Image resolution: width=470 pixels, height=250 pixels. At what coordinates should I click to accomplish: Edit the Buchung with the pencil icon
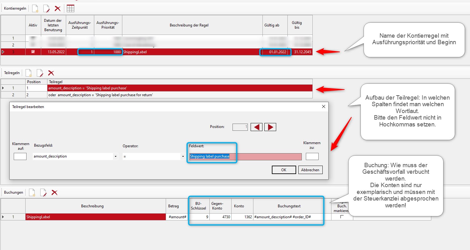click(x=43, y=192)
